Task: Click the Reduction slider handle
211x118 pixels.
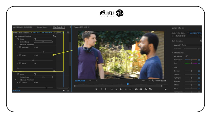Action: coord(44,52)
